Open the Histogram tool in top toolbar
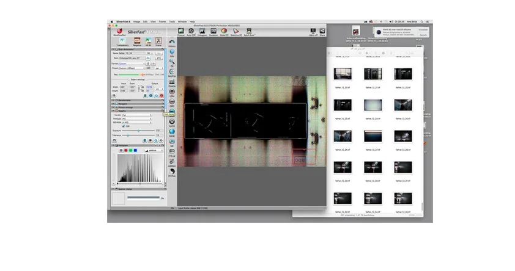 coord(202,32)
